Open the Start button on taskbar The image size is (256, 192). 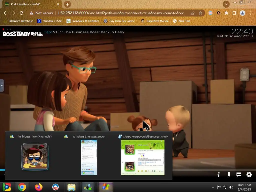click(7, 187)
